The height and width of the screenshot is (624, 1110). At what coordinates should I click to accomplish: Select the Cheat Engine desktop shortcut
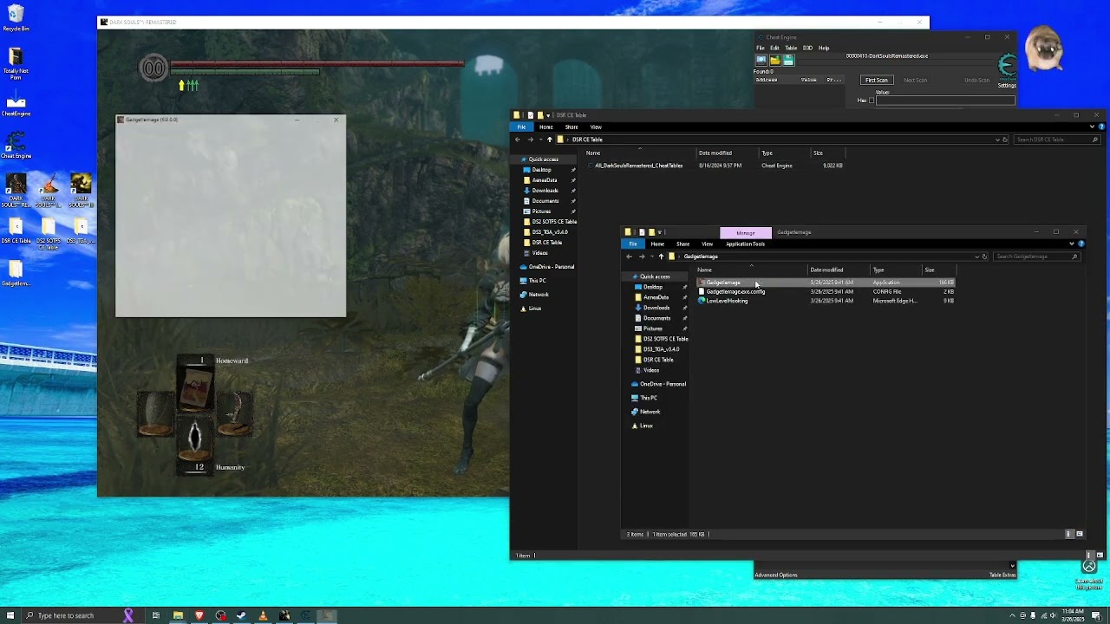point(16,145)
